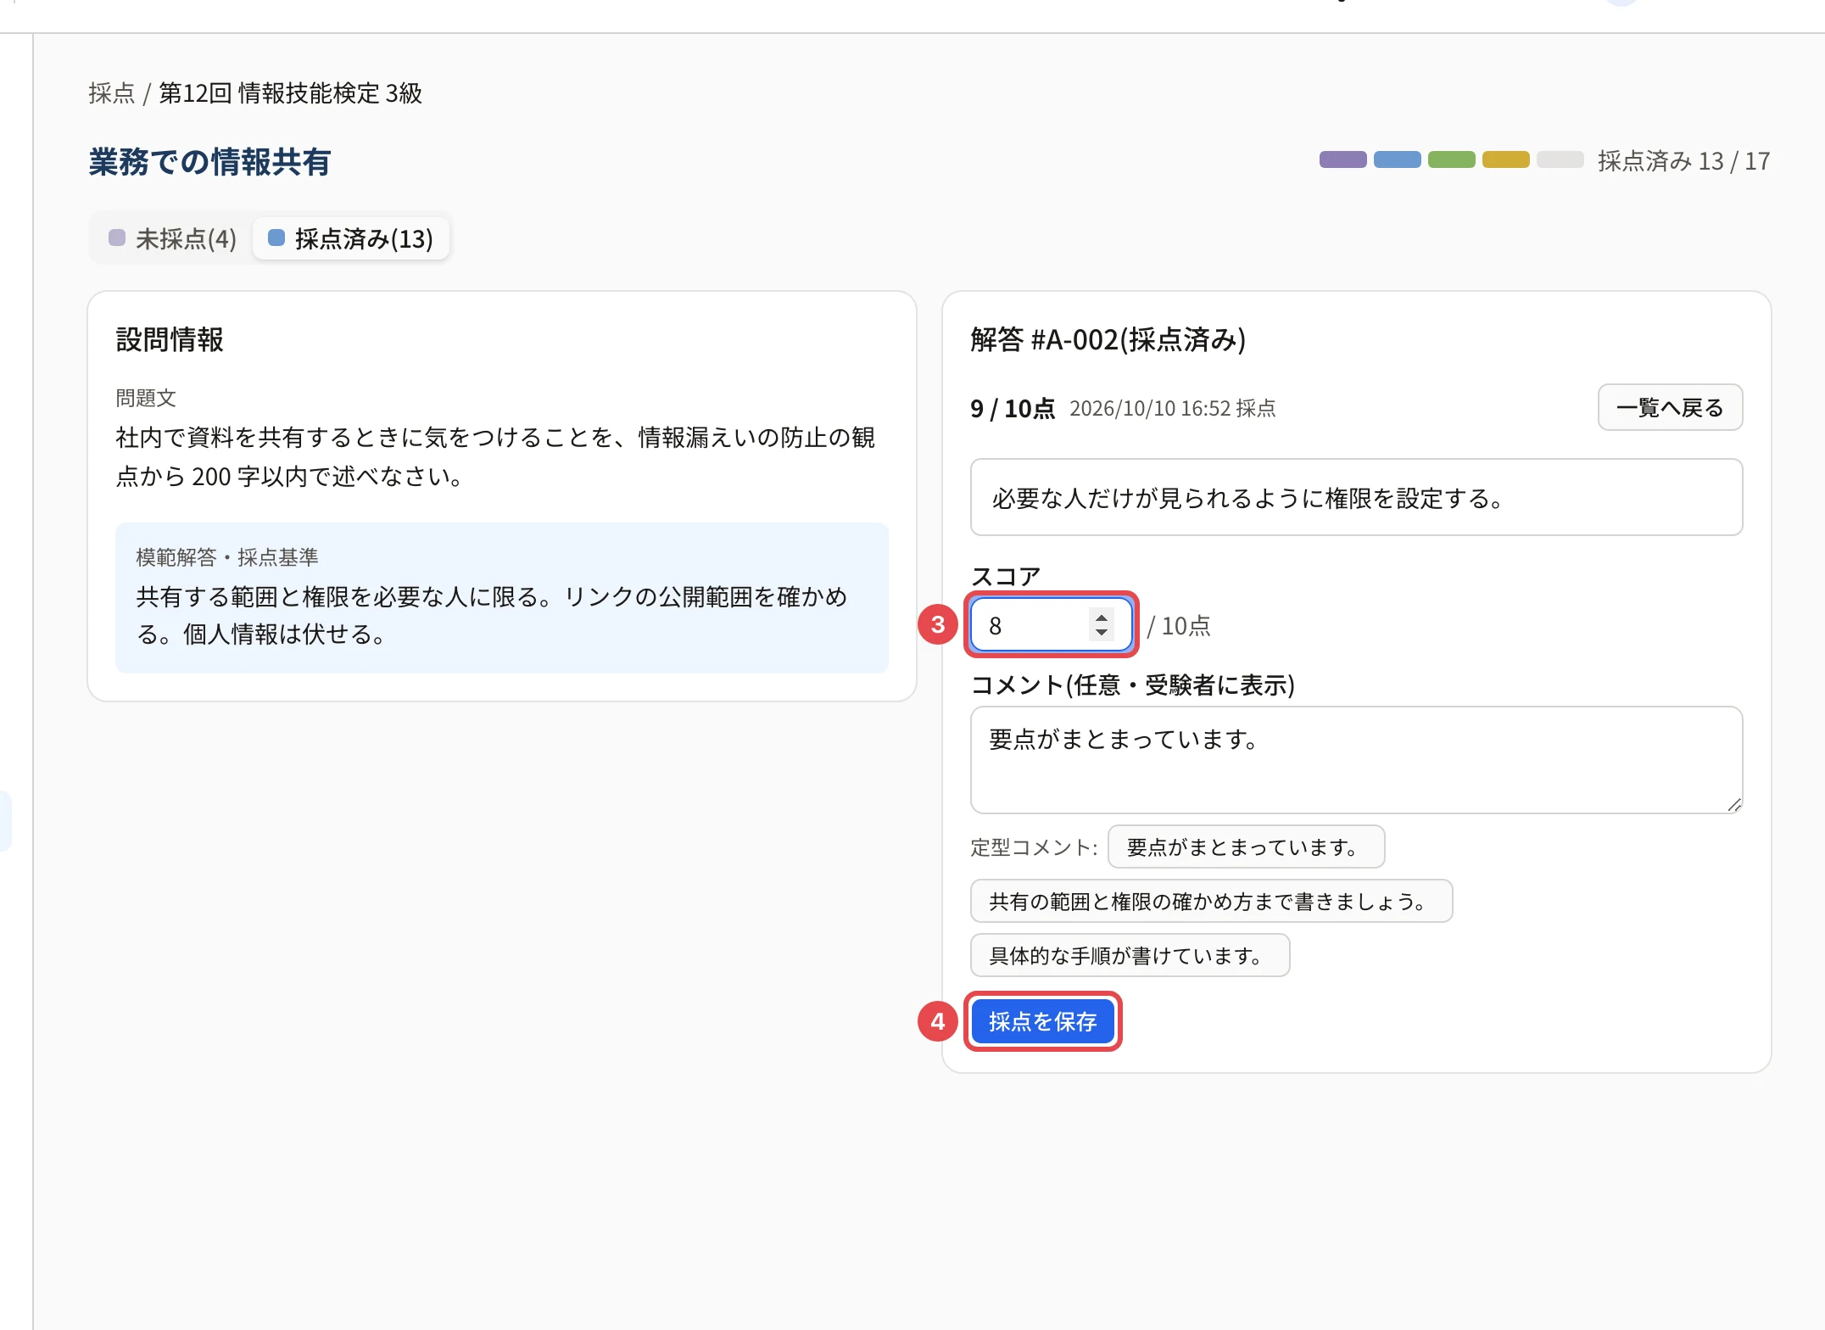Image resolution: width=1825 pixels, height=1330 pixels.
Task: Click the 設問情報 heading
Action: [x=170, y=339]
